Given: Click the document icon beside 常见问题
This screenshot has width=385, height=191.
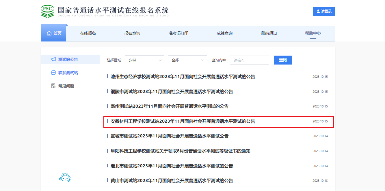Looking at the screenshot, I should pyautogui.click(x=53, y=86).
